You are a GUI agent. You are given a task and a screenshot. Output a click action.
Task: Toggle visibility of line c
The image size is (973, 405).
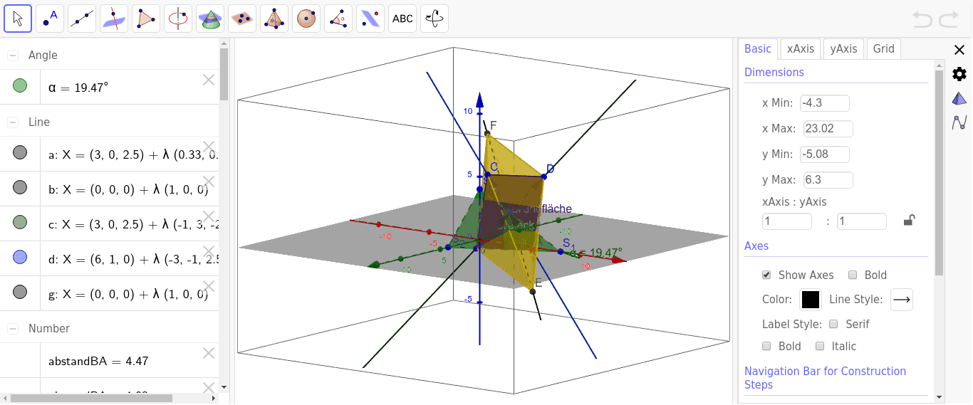(x=20, y=222)
